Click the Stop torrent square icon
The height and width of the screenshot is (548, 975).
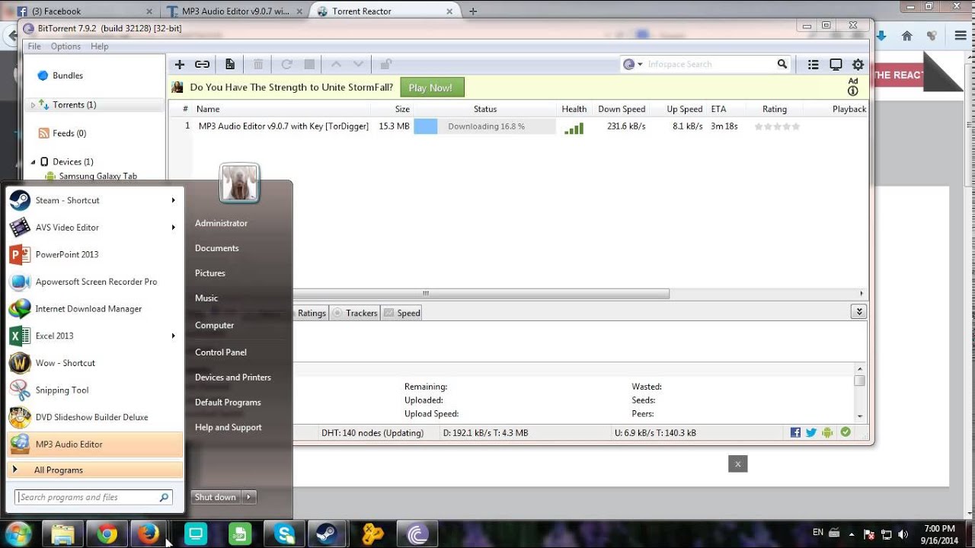click(x=309, y=65)
